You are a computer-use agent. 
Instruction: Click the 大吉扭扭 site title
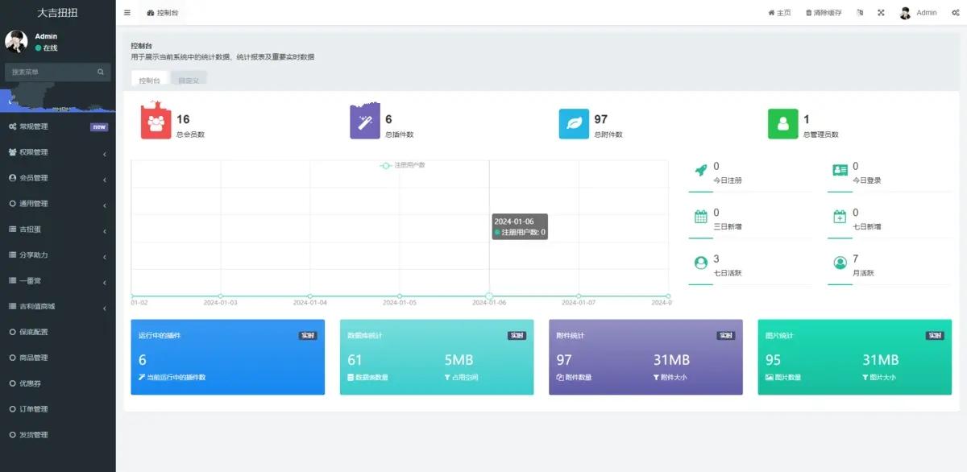click(58, 13)
